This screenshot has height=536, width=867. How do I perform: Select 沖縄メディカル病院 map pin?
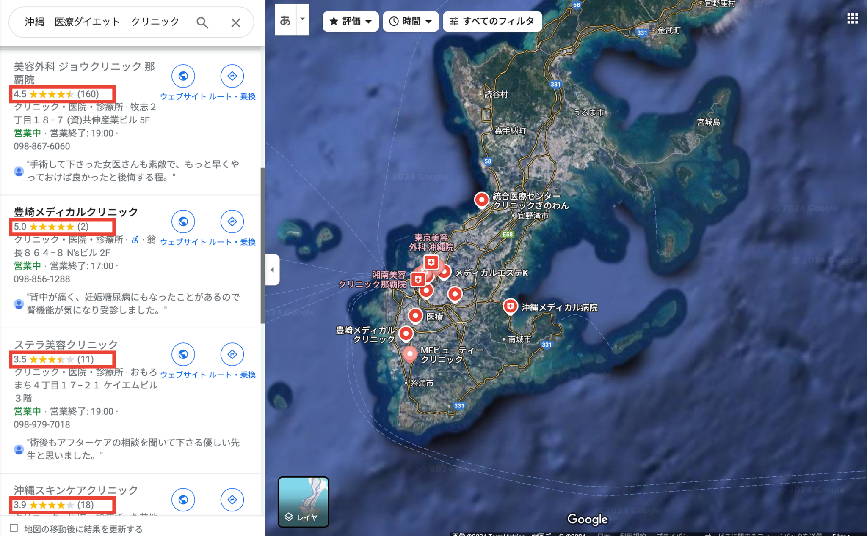[510, 306]
